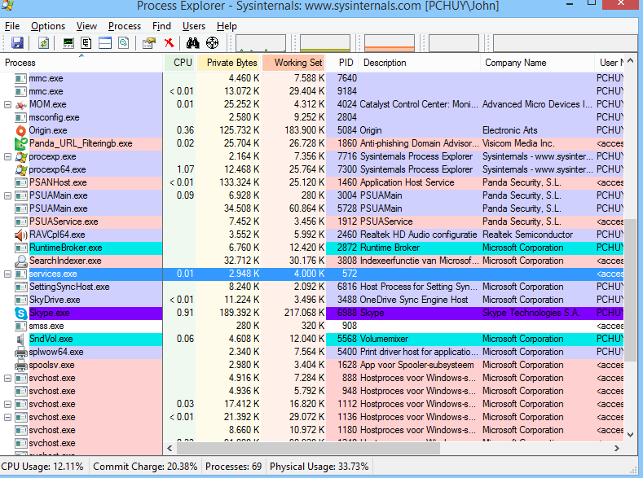Open the System Information toolbar icon

coord(68,42)
